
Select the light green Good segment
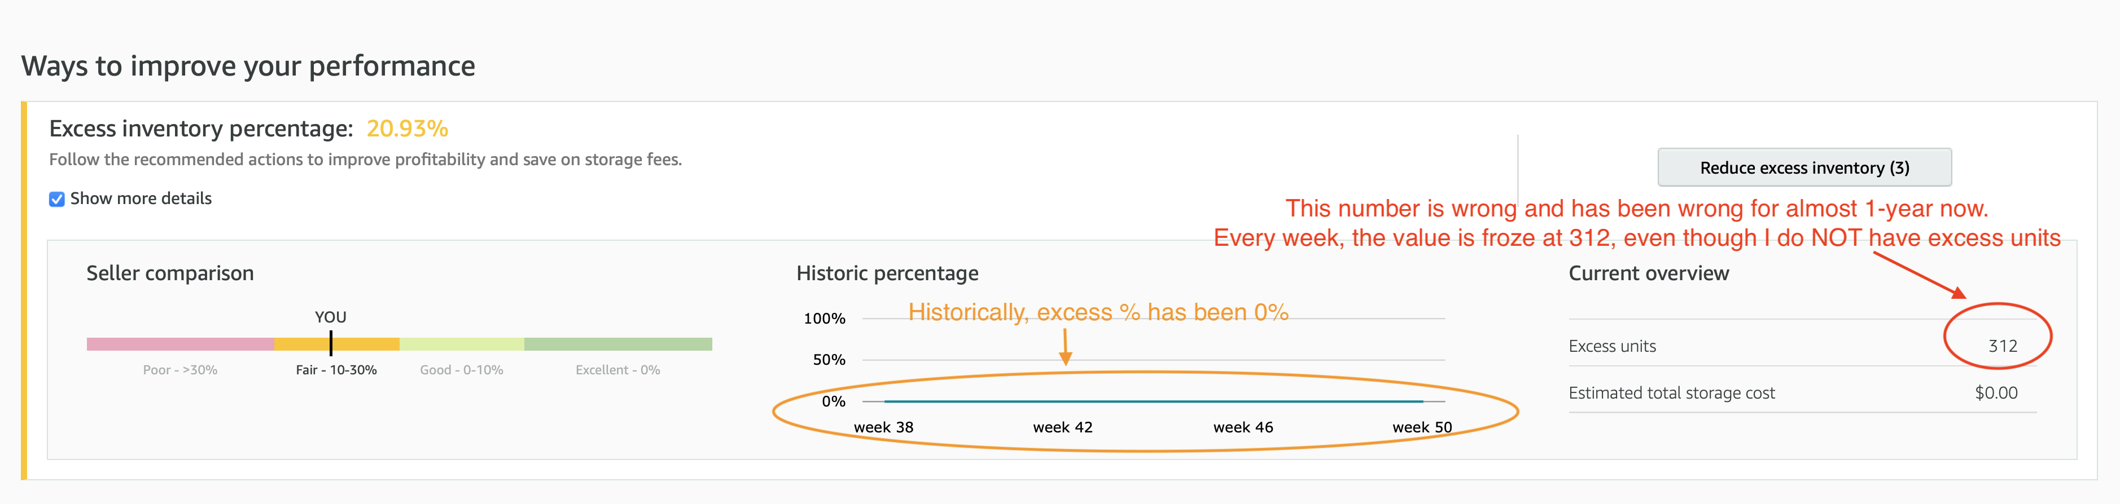click(462, 344)
